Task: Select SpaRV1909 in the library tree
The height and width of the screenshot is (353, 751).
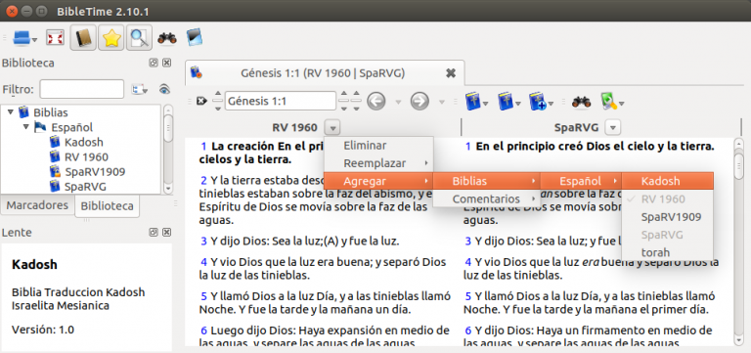Action: pos(95,172)
